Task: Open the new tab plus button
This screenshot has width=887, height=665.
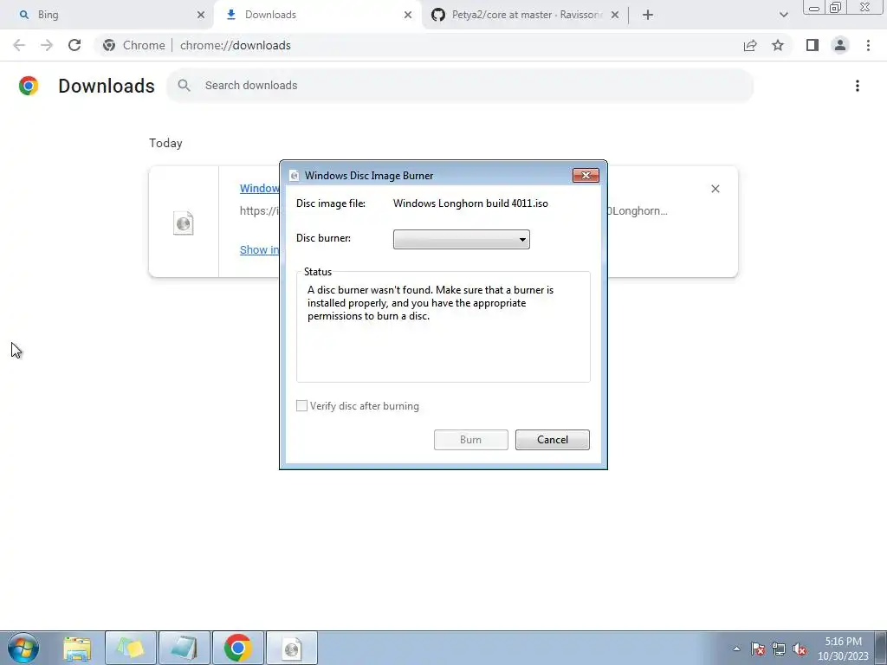Action: [648, 15]
